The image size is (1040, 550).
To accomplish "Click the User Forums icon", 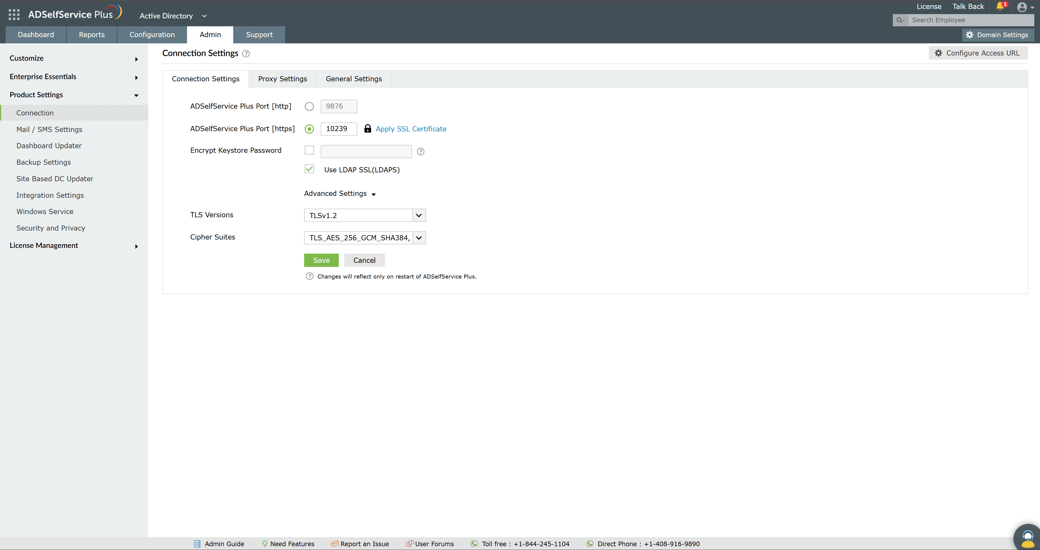I will point(409,543).
